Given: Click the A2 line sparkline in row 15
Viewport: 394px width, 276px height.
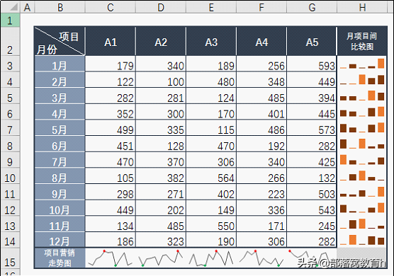Looking at the screenshot, I should 161,258.
